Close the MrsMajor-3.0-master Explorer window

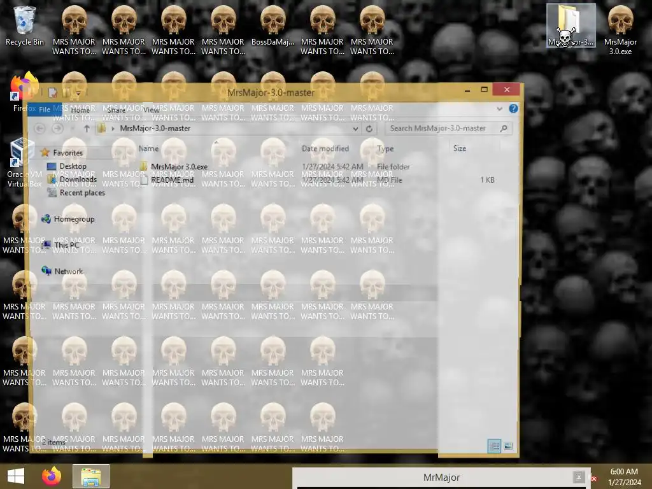point(506,89)
